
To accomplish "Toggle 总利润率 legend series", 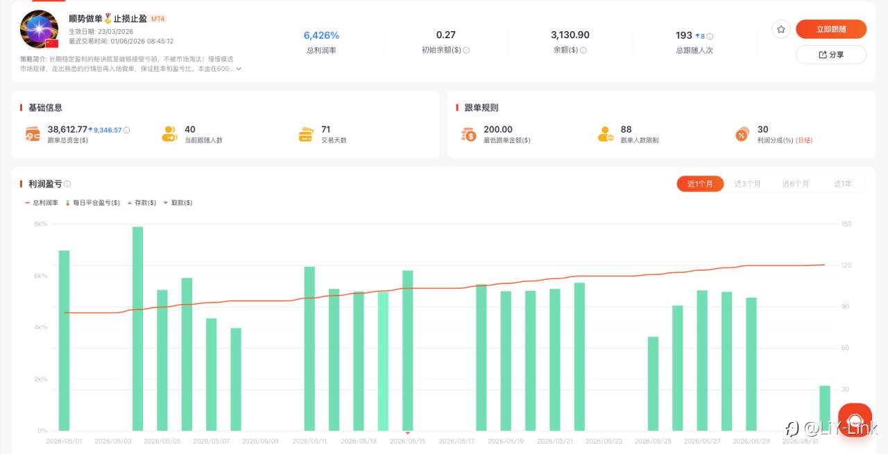I will click(41, 203).
